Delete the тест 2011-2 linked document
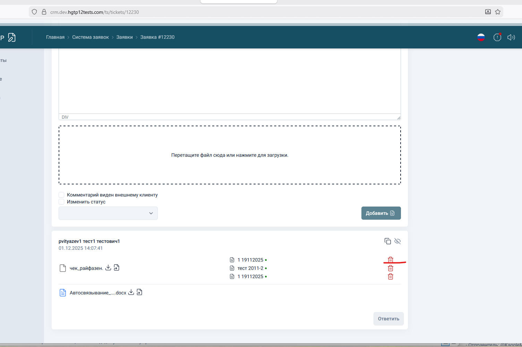 (x=390, y=268)
